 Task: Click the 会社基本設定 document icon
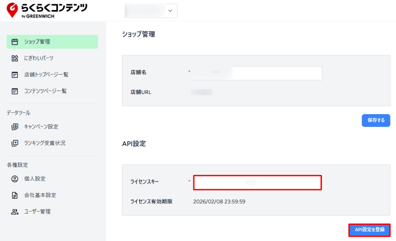pos(15,195)
